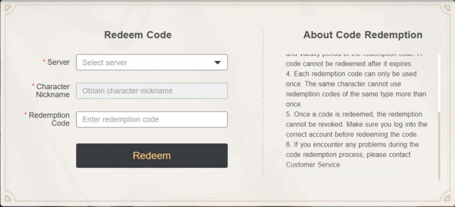This screenshot has height=207, width=455.
Task: Click the top-right corner ornament
Action: 448,6
